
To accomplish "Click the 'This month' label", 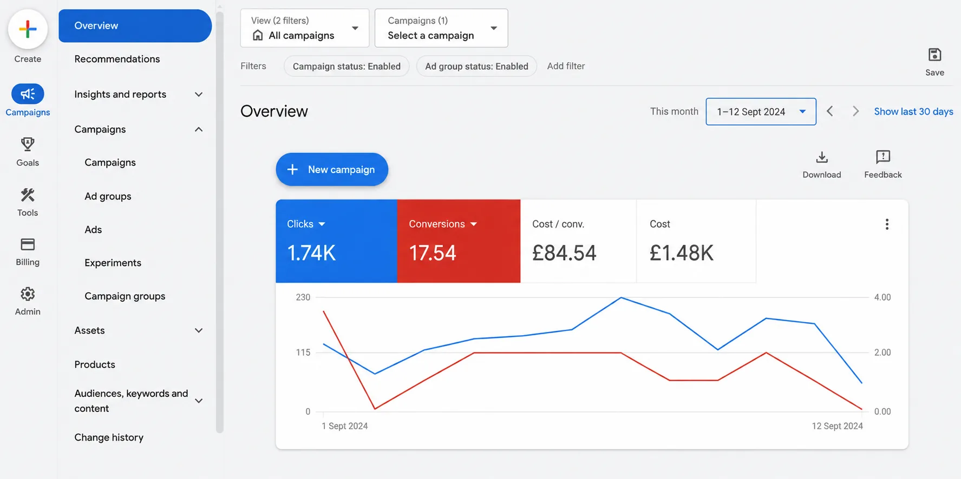I will [x=674, y=111].
